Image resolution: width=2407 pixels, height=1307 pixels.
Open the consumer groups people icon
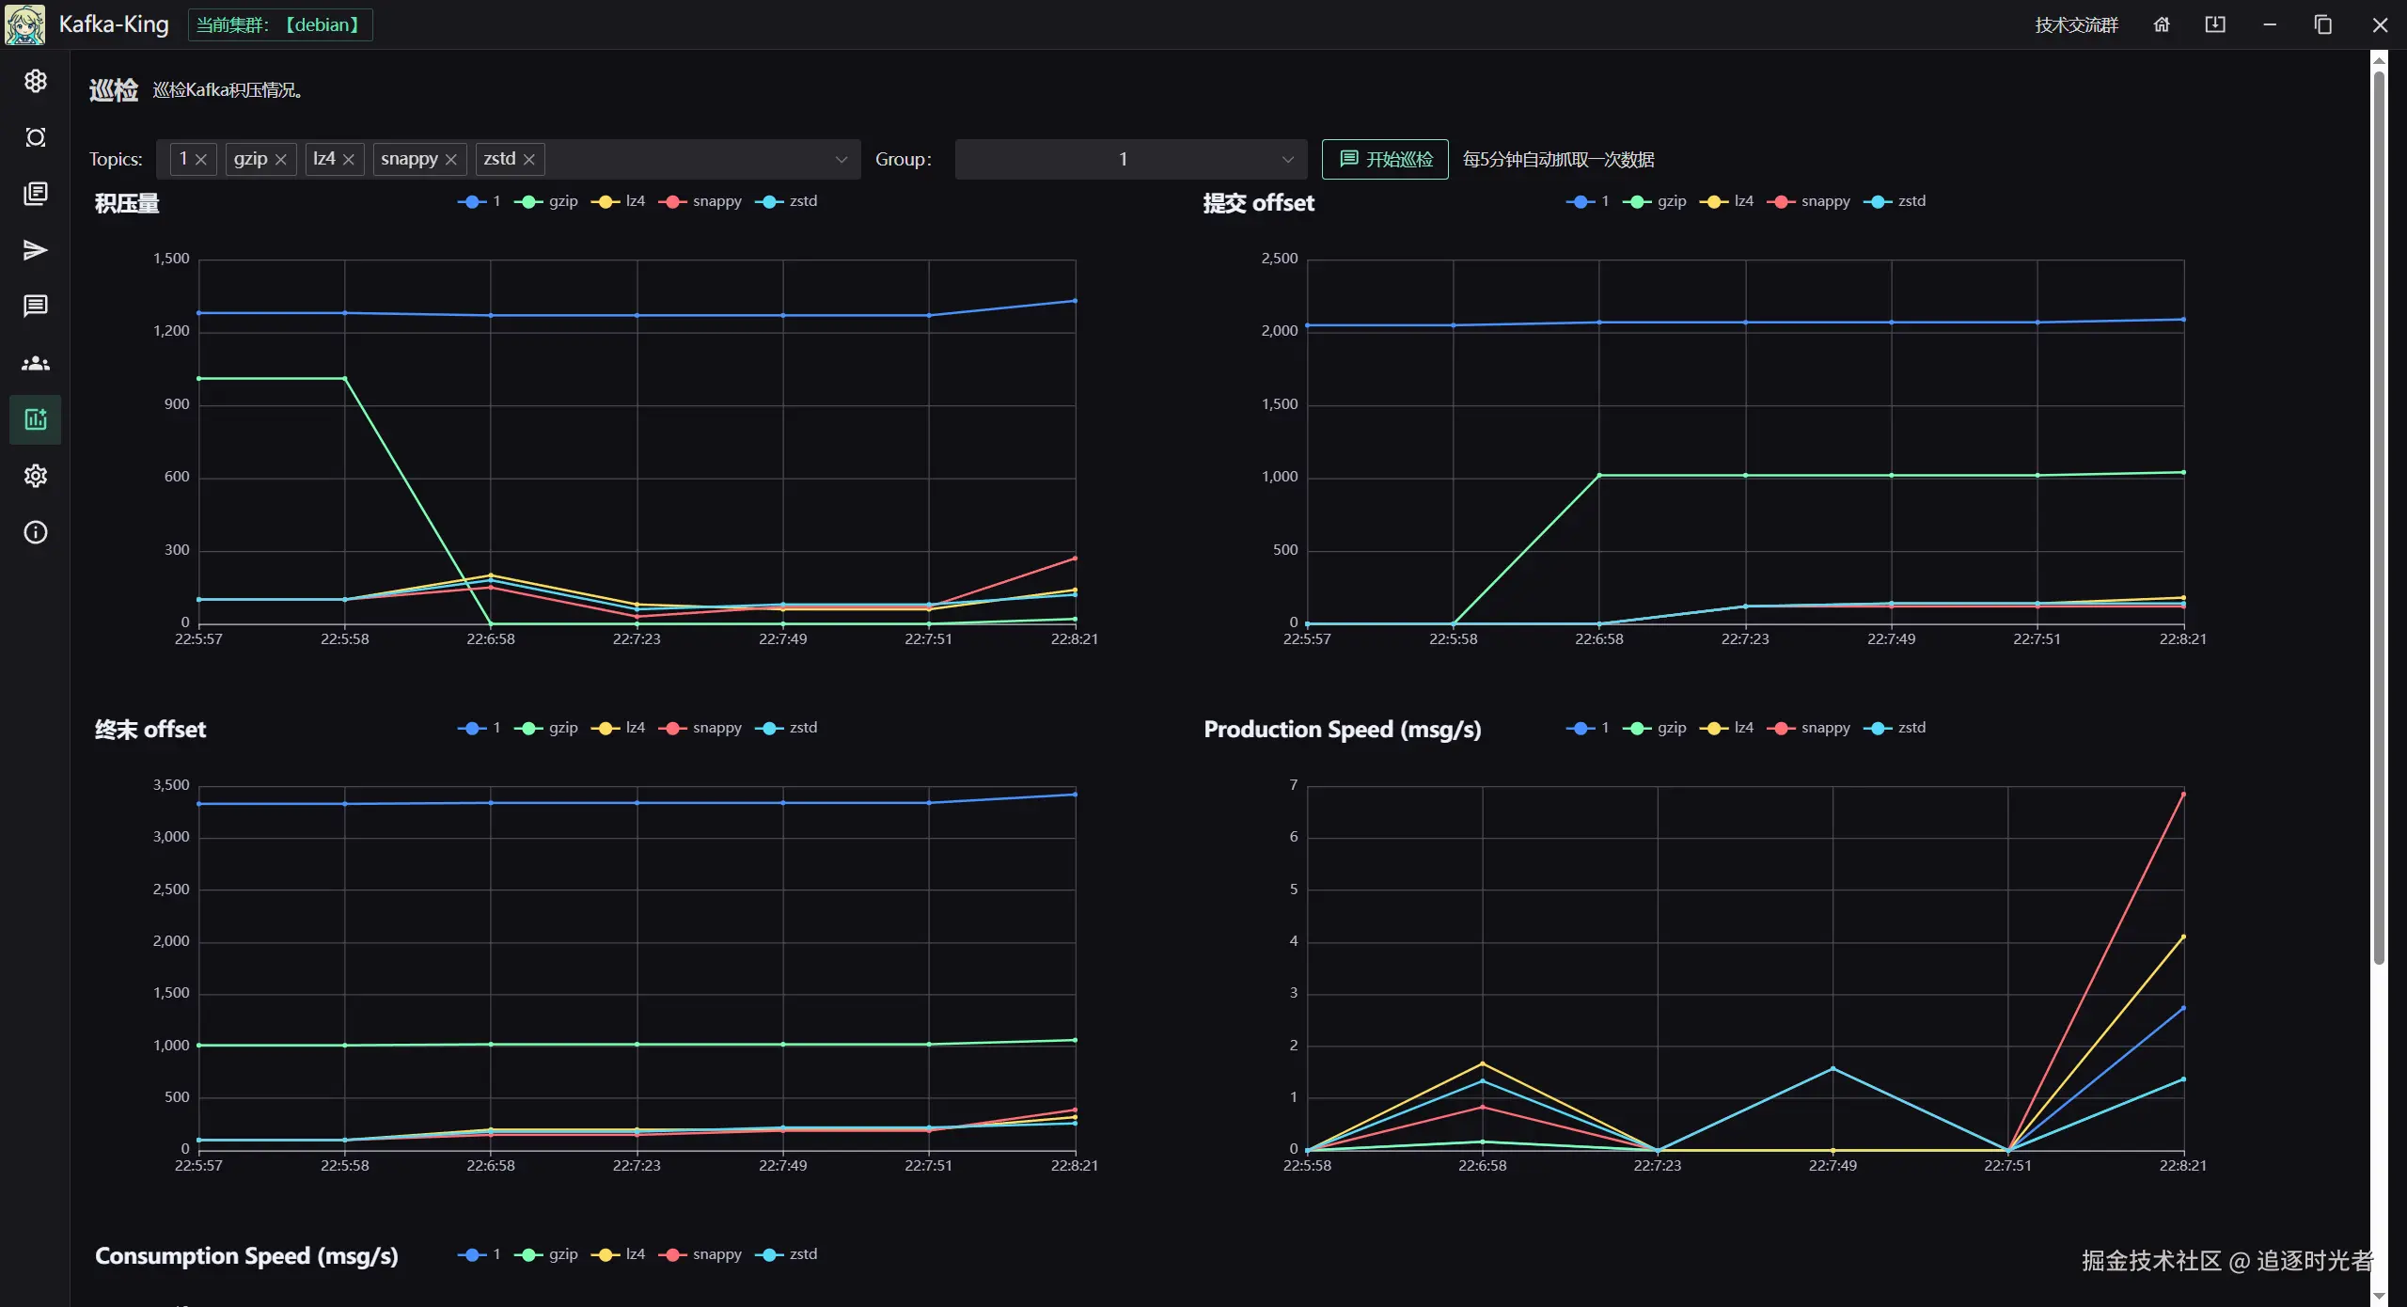pos(35,363)
